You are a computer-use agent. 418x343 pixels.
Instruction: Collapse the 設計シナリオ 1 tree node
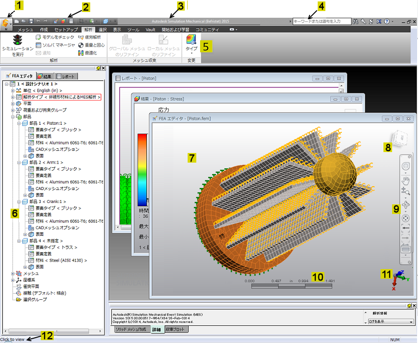6,84
